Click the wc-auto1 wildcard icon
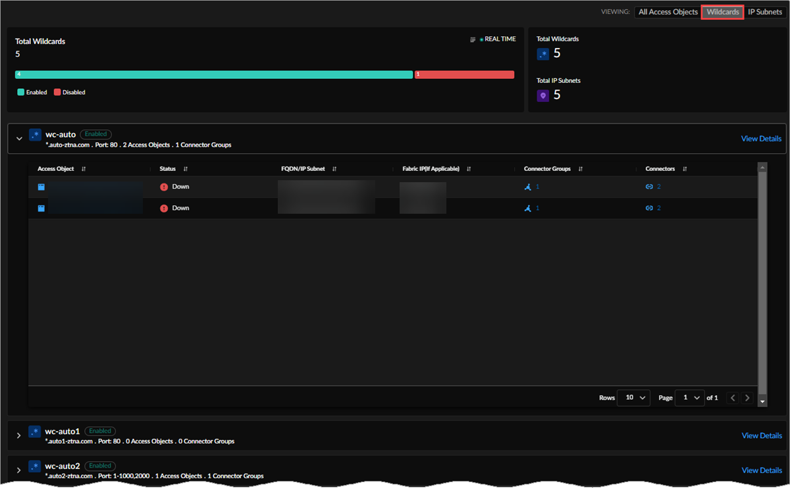 (35, 432)
